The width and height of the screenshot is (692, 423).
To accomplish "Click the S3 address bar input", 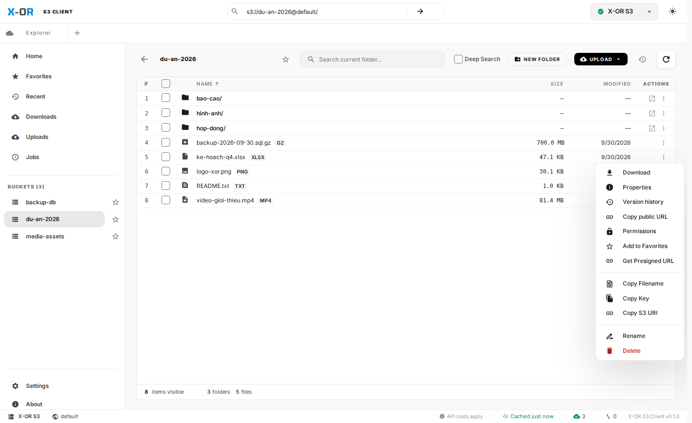I will 325,12.
